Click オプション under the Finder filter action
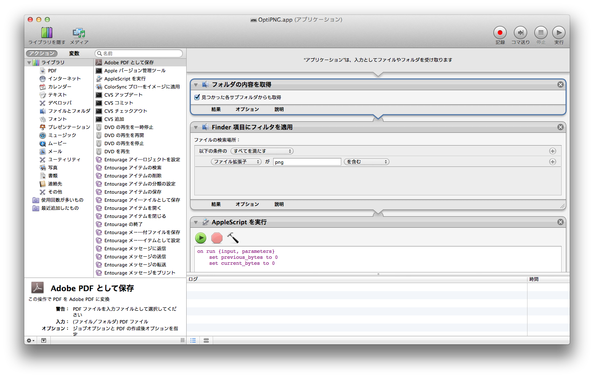 [x=247, y=204]
